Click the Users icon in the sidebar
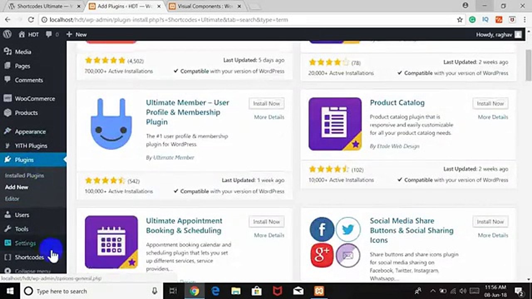 (7, 215)
